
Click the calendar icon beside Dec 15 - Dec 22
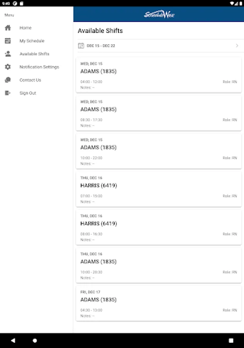coord(81,46)
